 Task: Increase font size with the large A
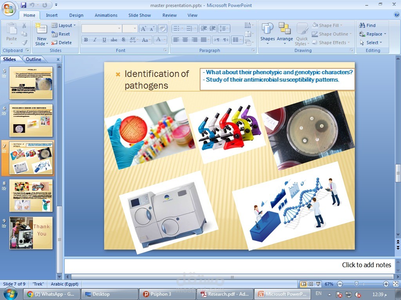point(143,29)
